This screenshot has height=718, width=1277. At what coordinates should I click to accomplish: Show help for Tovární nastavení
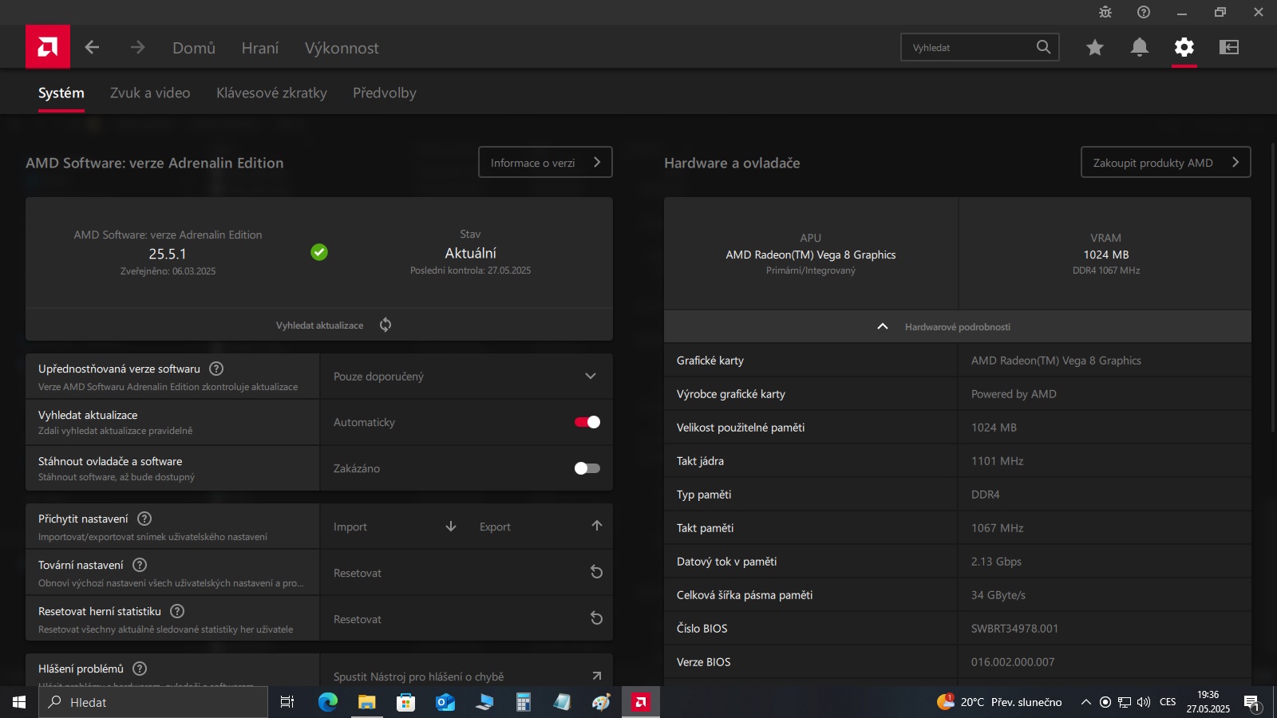(x=140, y=565)
